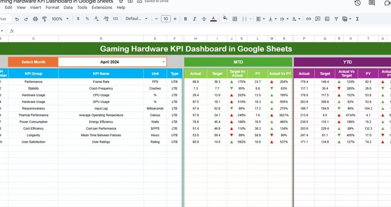Open the View menu
Image resolution: width=391 pixels, height=207 pixels.
point(21,7)
